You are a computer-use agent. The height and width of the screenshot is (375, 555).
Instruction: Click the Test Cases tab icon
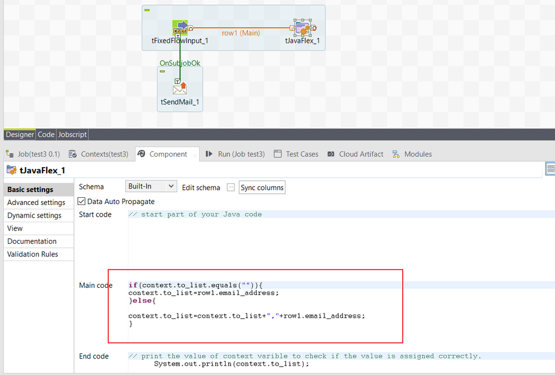(278, 154)
